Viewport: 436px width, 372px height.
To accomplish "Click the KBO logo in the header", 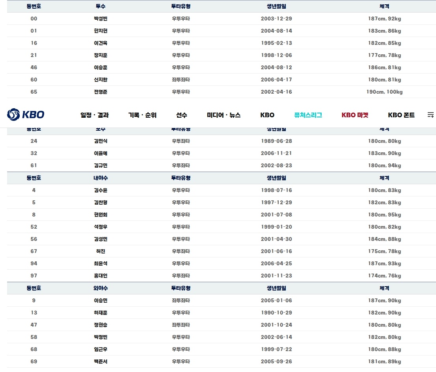I will pyautogui.click(x=26, y=115).
